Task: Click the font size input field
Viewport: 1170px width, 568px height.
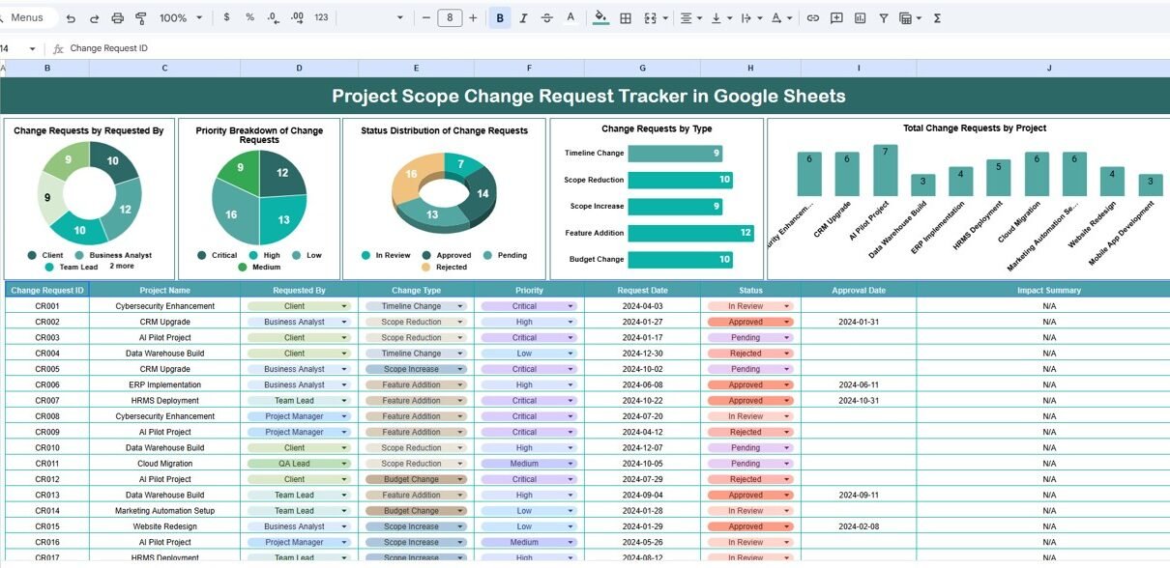Action: tap(450, 18)
